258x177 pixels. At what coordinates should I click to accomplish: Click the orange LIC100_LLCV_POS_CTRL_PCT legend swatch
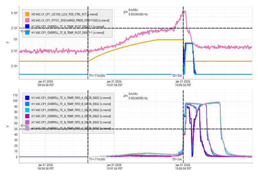pos(27,14)
